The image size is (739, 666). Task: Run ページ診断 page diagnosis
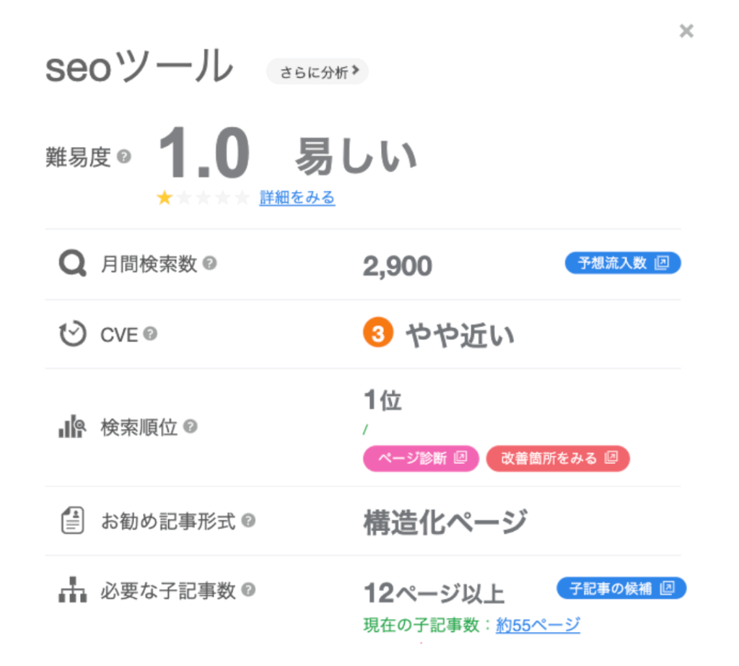point(421,458)
